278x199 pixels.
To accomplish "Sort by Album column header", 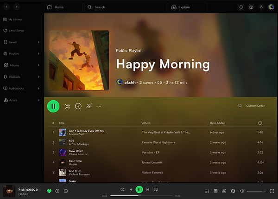I will pyautogui.click(x=146, y=123).
